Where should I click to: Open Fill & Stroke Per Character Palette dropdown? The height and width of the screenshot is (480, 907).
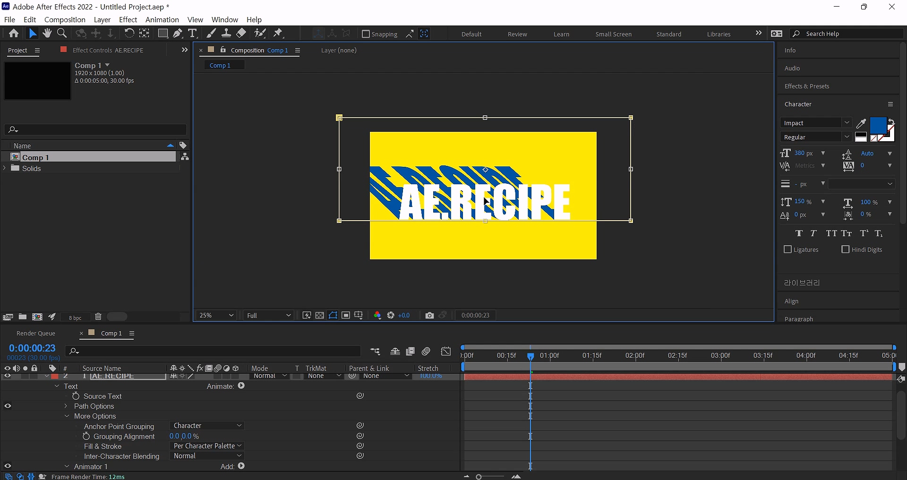point(207,446)
